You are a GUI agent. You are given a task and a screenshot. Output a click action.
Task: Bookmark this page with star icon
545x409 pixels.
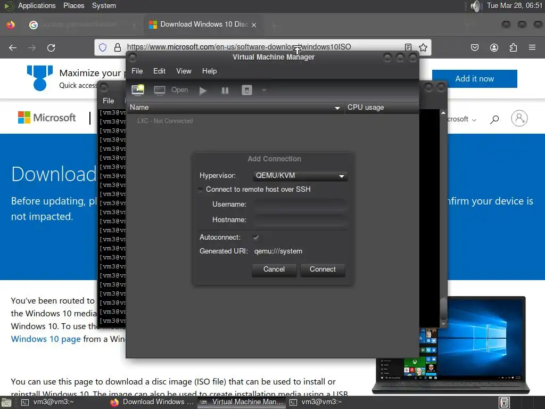pyautogui.click(x=423, y=47)
